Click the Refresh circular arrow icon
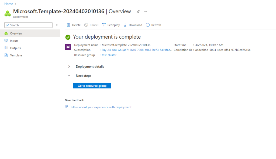The width and height of the screenshot is (276, 159). (x=148, y=25)
